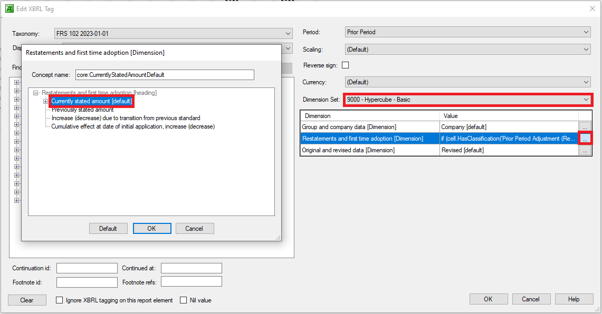Click the ellipsis button on Group and company data row
The width and height of the screenshot is (602, 314).
586,126
